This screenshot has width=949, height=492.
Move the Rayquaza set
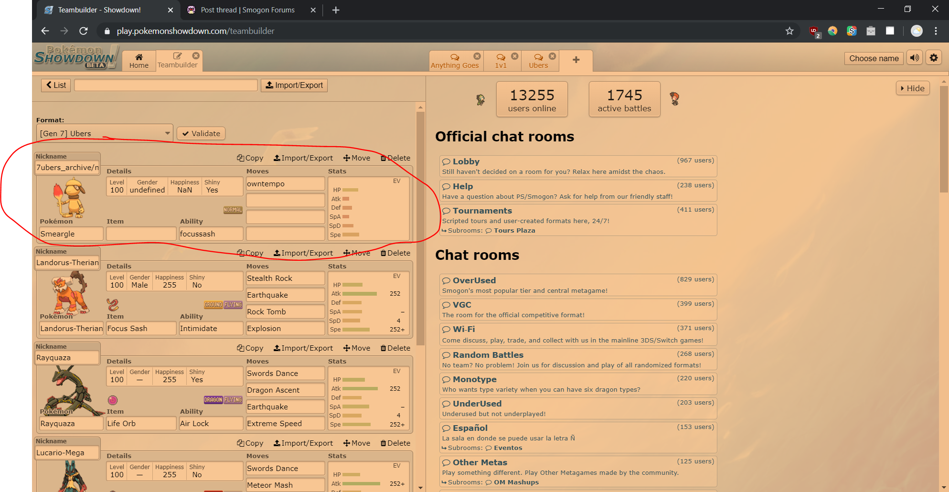coord(357,348)
